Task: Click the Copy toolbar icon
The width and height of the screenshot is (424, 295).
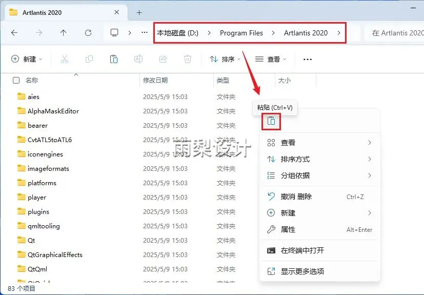Action: [x=89, y=59]
